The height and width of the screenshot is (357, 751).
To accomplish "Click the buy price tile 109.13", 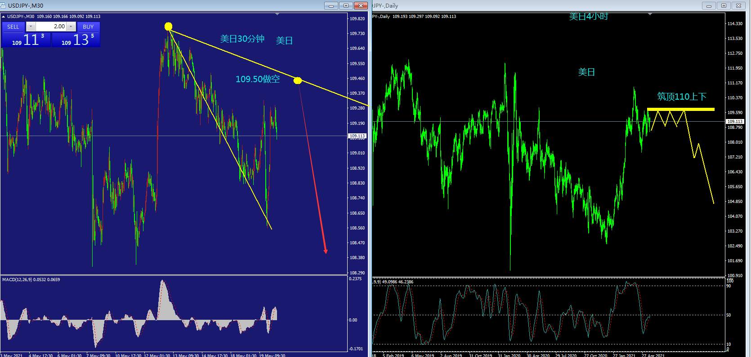I will pyautogui.click(x=76, y=40).
